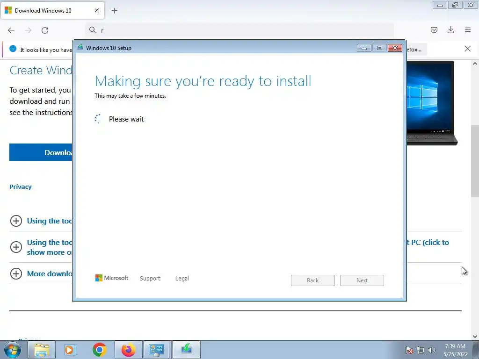Expand the first 'Using the tool' section
Screen dimensions: 479x359
(16, 221)
